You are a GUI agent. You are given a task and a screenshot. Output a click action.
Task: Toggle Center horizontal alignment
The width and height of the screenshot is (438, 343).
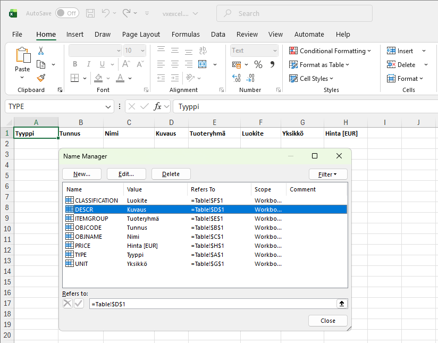point(175,64)
